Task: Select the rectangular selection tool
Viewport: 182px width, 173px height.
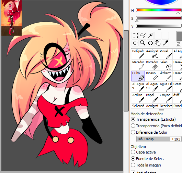Action: click(135, 35)
